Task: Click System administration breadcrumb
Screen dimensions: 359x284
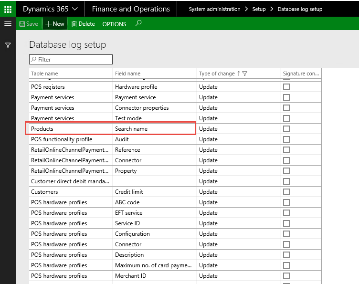Action: pos(214,9)
